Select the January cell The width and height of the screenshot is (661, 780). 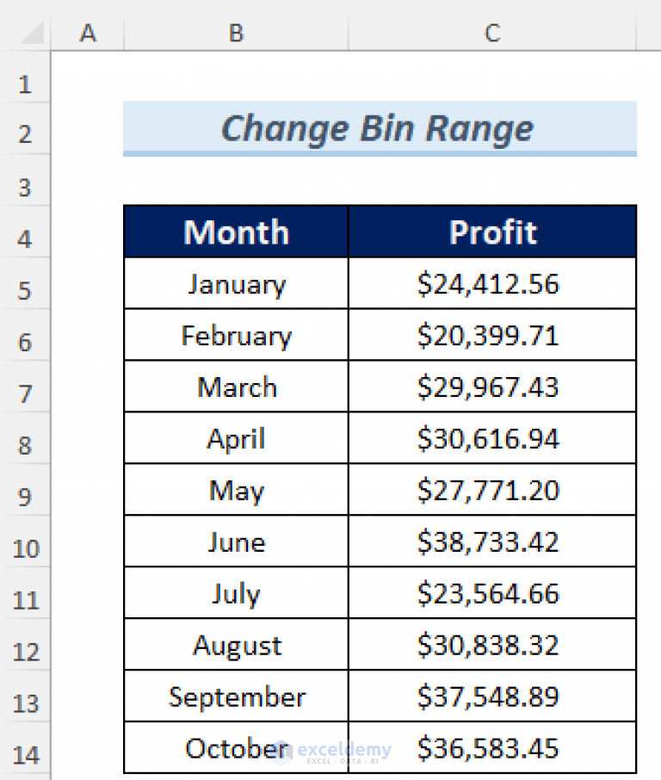235,283
